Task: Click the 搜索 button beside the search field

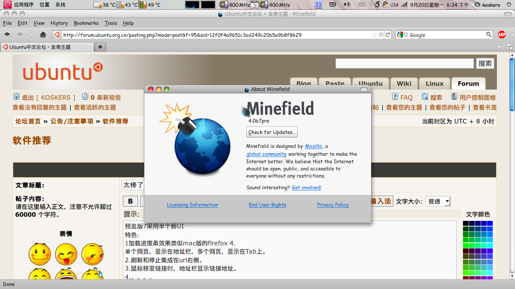Action: point(485,63)
